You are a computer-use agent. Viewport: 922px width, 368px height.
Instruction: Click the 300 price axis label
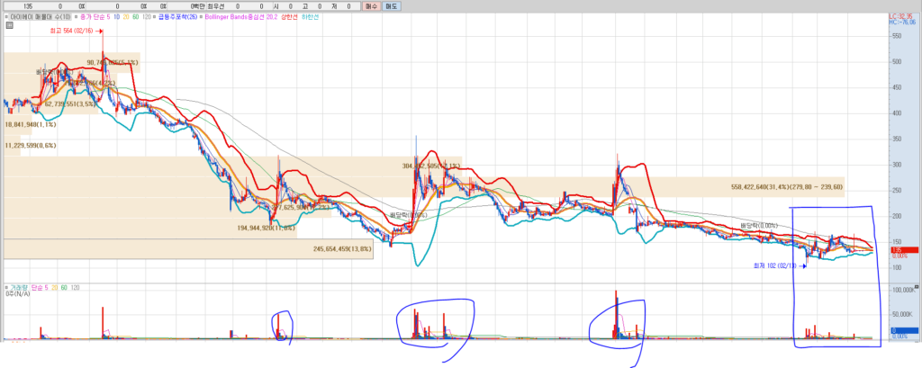[897, 165]
